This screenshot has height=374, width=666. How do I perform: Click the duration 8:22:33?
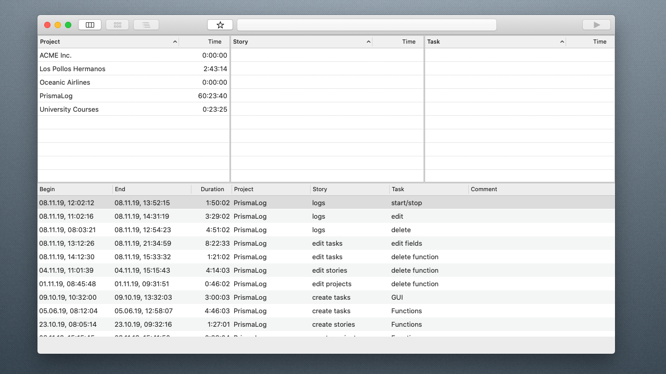coord(217,243)
